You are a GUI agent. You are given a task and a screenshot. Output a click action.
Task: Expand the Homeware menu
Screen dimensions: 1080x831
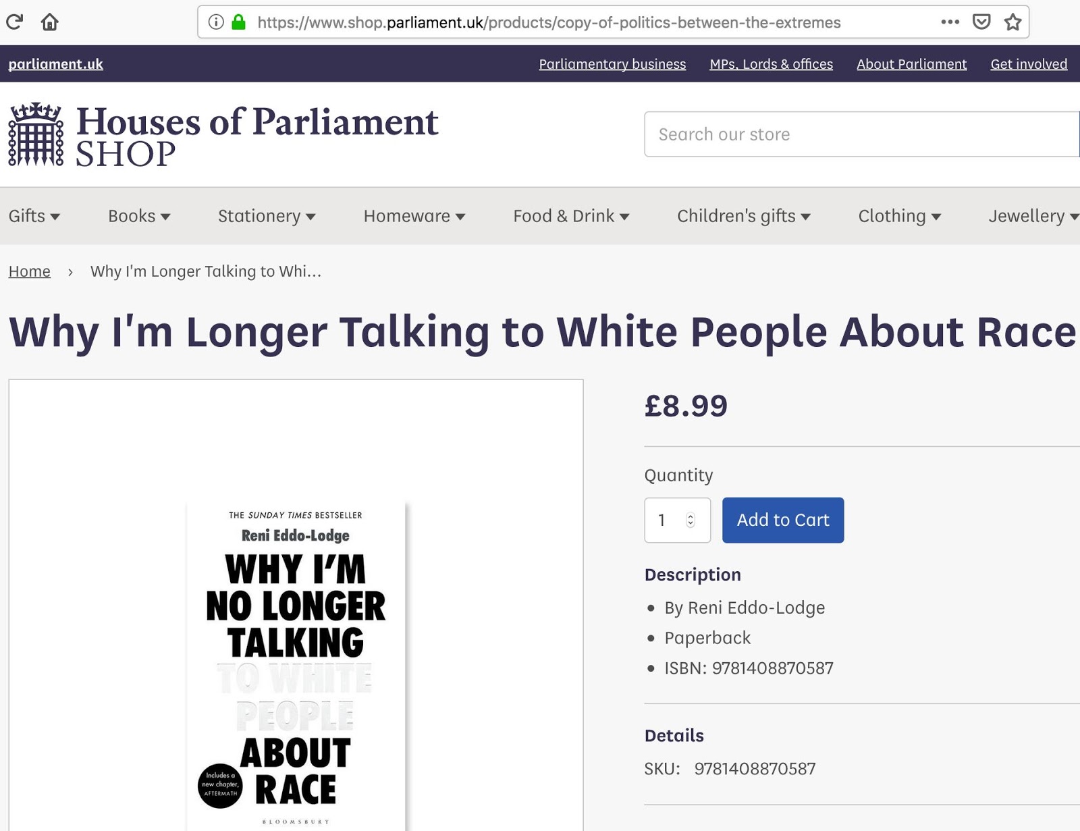pos(414,216)
